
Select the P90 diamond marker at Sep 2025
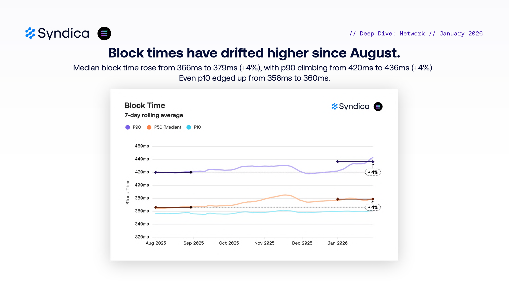click(191, 172)
